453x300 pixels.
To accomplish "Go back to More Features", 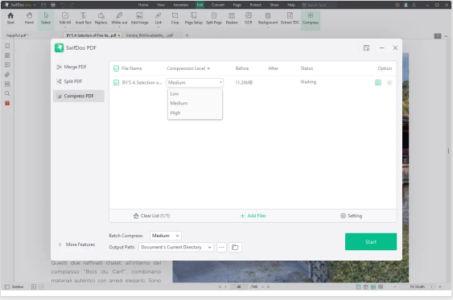I will (77, 245).
